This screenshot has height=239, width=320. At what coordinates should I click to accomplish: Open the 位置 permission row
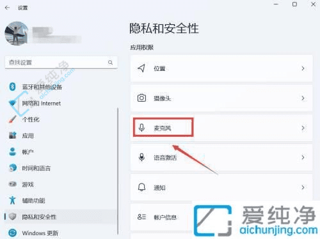[221, 68]
